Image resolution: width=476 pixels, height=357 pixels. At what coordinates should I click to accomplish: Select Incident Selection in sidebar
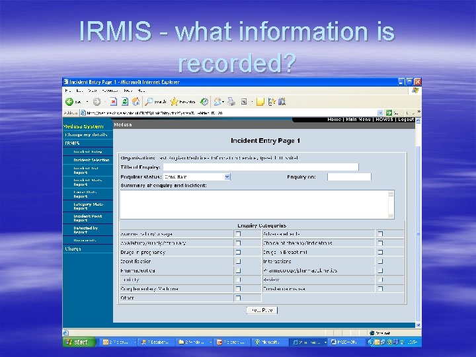pyautogui.click(x=91, y=160)
